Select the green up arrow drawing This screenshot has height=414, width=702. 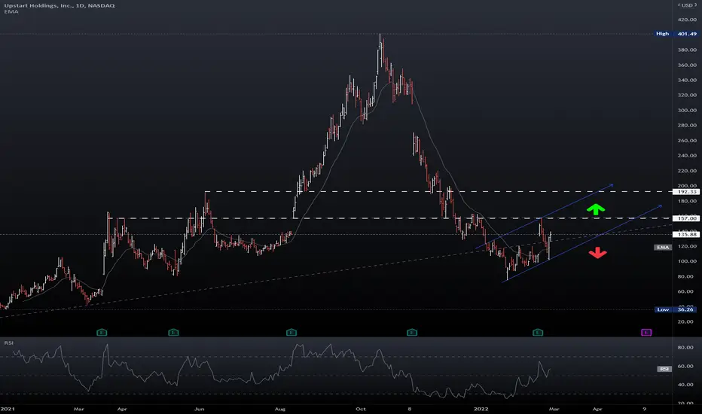596,209
